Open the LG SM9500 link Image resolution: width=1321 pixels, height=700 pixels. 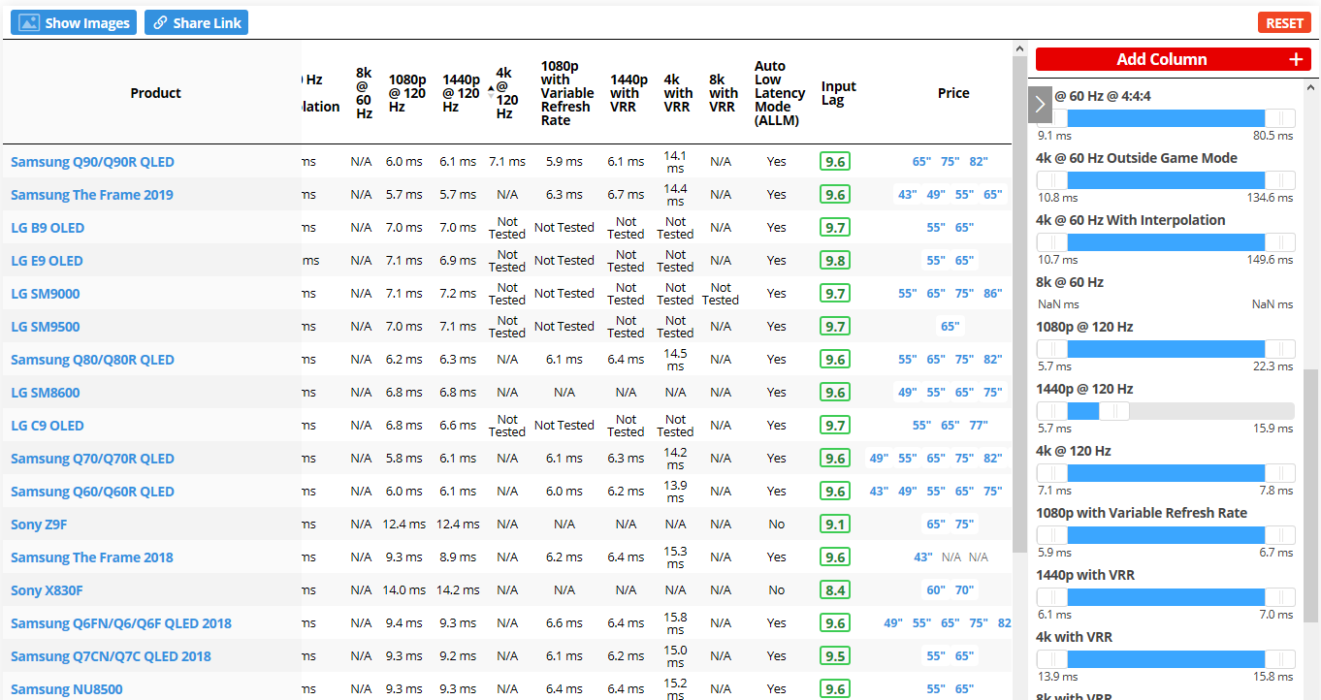[46, 327]
